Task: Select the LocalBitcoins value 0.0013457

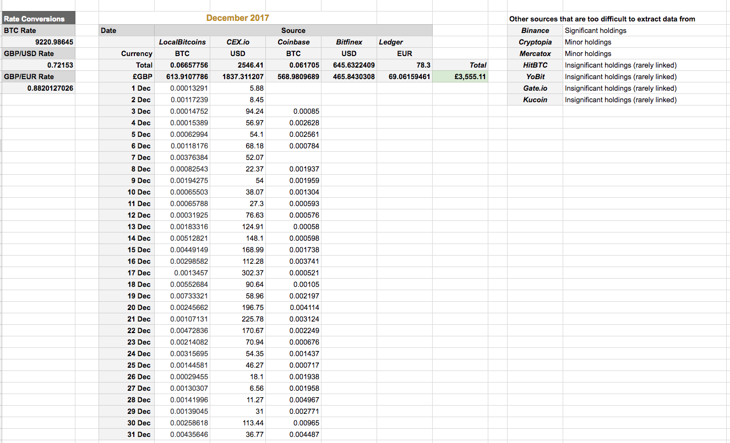Action: pos(182,273)
